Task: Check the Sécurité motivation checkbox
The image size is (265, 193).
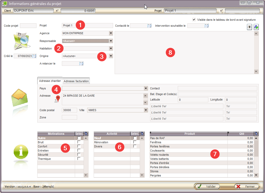Action: pos(79,155)
